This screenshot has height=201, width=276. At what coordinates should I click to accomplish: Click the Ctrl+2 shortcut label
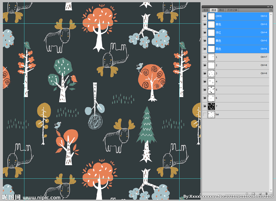click(264, 16)
